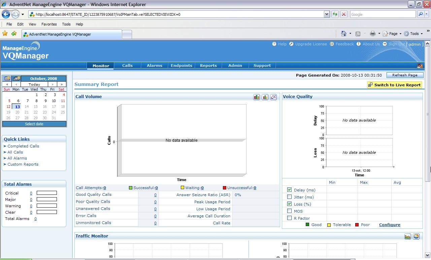Click the About Us exclamation icon
The height and width of the screenshot is (260, 431).
(x=359, y=44)
